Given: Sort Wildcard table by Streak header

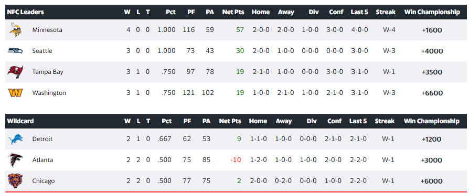Looking at the screenshot, I should point(385,121).
